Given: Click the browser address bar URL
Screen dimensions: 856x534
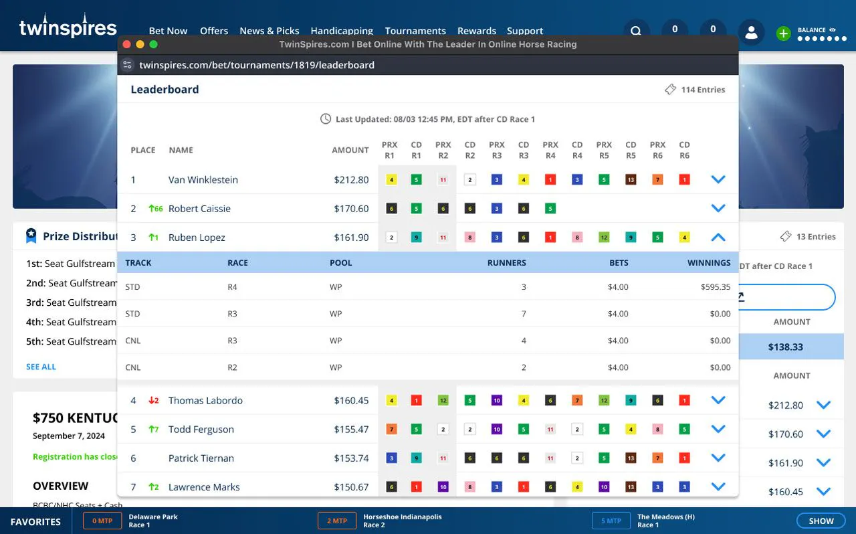Looking at the screenshot, I should click(x=257, y=65).
